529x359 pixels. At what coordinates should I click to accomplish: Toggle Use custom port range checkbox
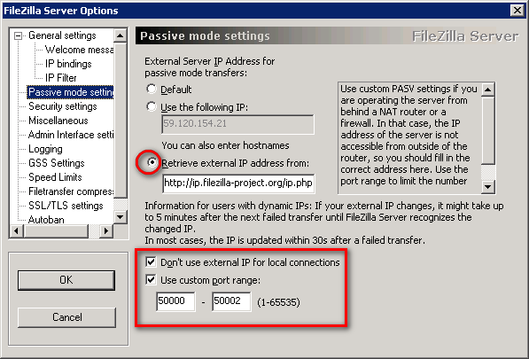[x=151, y=280]
